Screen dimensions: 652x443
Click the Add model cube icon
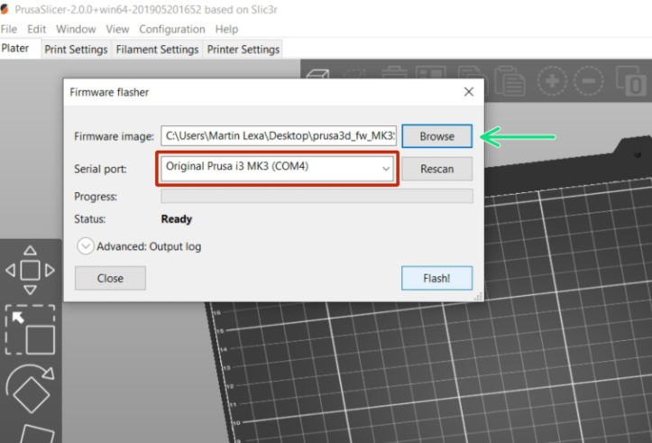pyautogui.click(x=318, y=76)
